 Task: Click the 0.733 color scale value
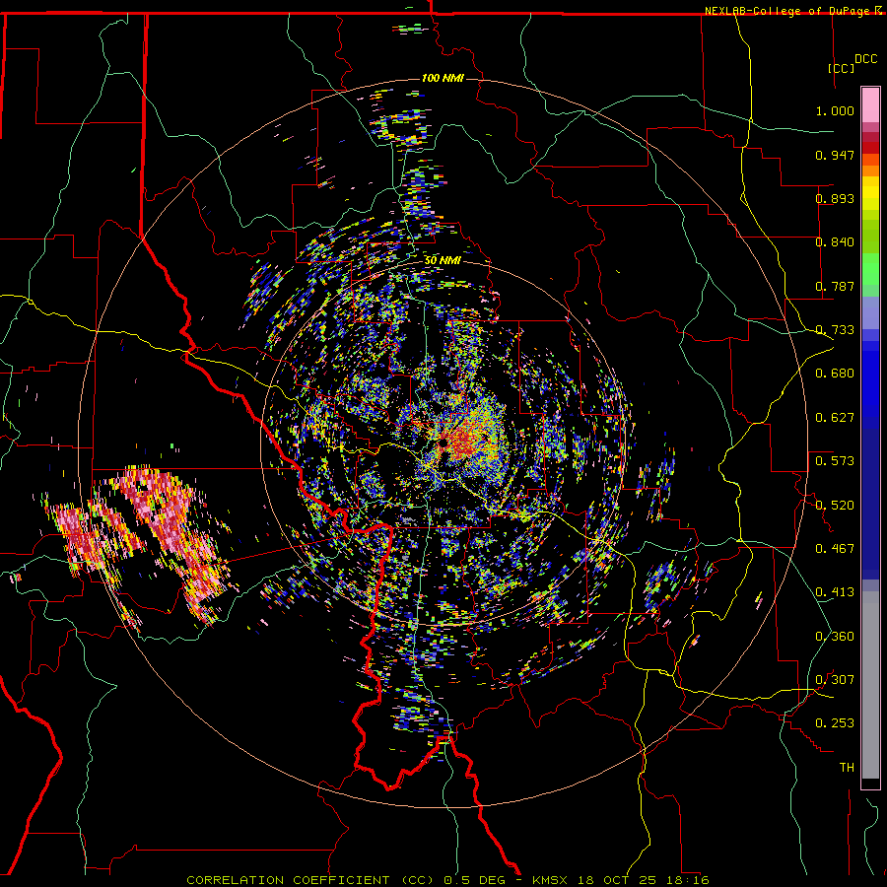click(835, 330)
